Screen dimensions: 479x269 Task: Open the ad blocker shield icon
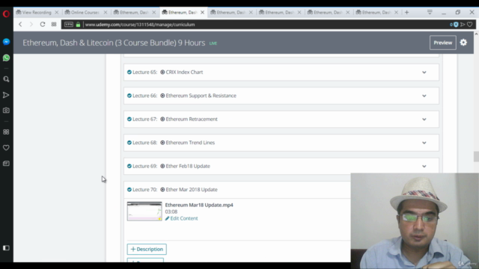click(x=456, y=25)
